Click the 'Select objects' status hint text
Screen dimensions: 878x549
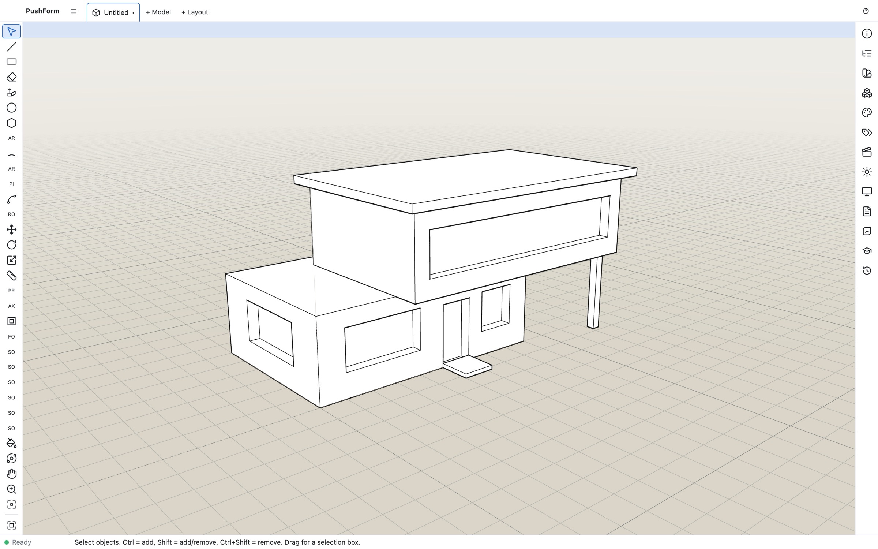point(217,542)
